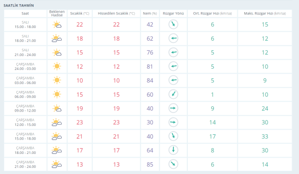Click the Nem (%) column header

coord(150,14)
